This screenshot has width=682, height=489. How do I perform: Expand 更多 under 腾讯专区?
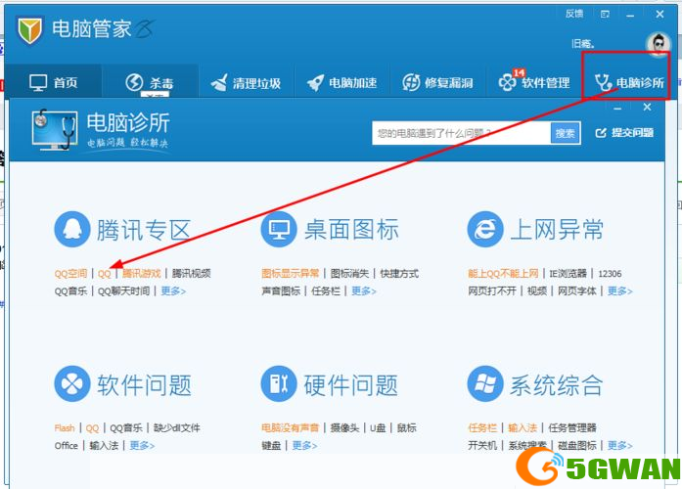(x=173, y=290)
